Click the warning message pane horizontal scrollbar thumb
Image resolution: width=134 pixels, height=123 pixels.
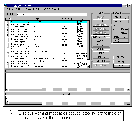tap(25, 103)
